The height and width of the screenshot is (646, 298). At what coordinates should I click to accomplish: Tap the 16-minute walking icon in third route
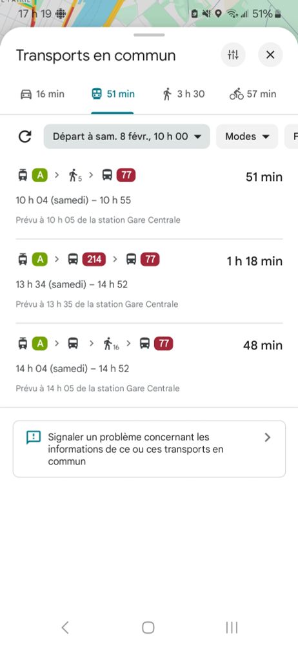pos(111,344)
